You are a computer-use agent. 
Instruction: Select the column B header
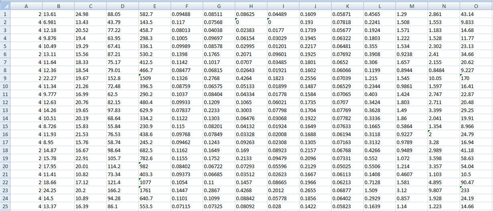(58, 6)
